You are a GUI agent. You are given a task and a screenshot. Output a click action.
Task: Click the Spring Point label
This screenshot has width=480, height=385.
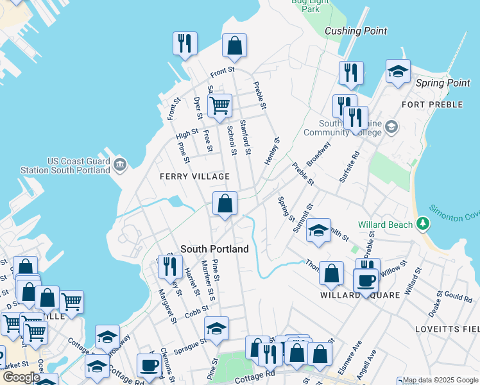443,83
